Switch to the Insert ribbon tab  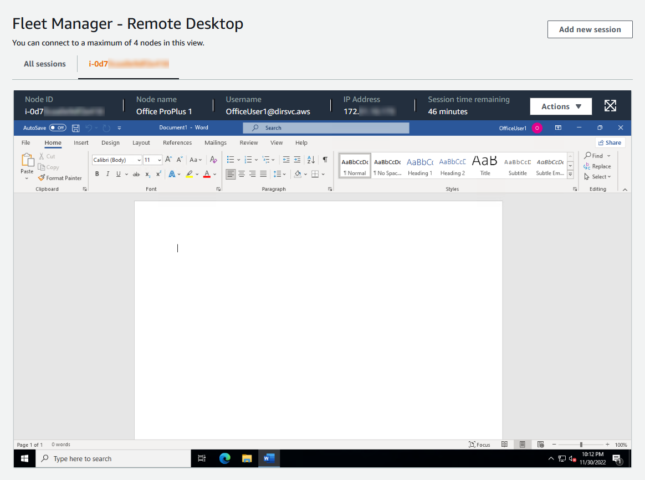click(81, 142)
